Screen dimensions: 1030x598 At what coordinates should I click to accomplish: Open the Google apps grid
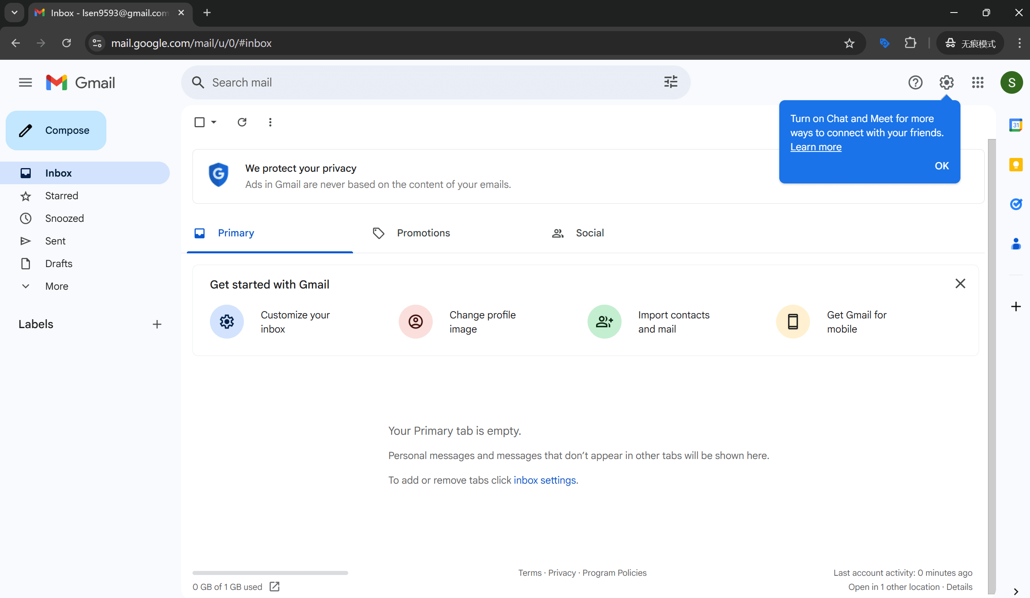[x=978, y=82]
